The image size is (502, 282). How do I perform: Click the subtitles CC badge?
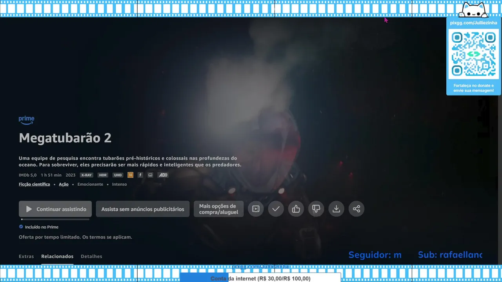click(x=150, y=175)
